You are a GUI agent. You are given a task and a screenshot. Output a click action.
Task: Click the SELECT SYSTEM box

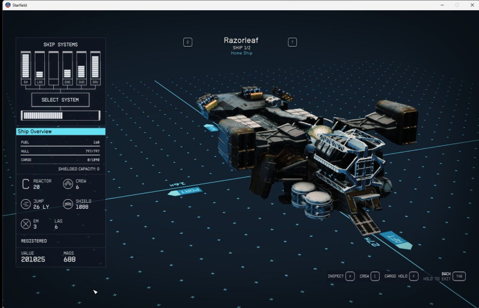[60, 100]
